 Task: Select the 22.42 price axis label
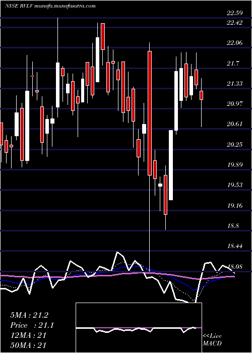click(235, 23)
